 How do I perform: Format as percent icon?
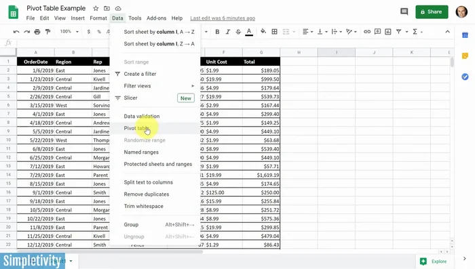99,31
